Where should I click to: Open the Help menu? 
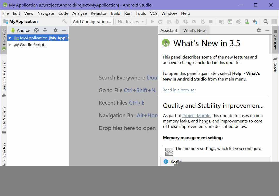(x=185, y=13)
